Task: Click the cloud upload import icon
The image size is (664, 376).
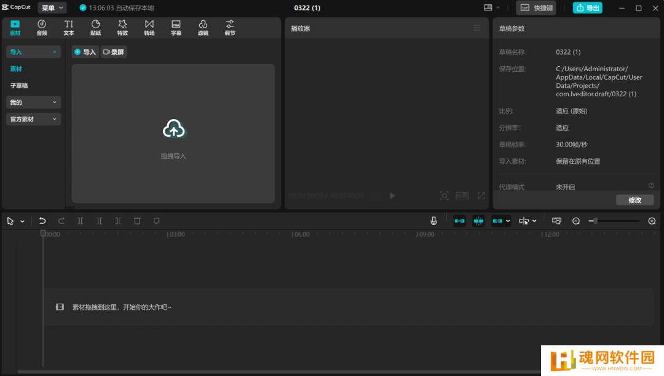Action: [173, 129]
